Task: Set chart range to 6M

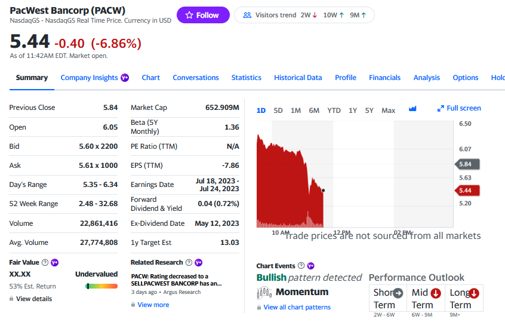Action: [x=314, y=111]
